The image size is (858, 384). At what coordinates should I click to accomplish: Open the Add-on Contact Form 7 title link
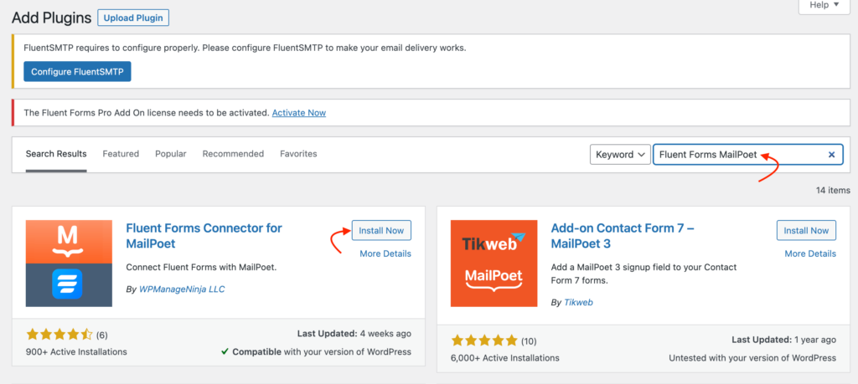click(623, 235)
